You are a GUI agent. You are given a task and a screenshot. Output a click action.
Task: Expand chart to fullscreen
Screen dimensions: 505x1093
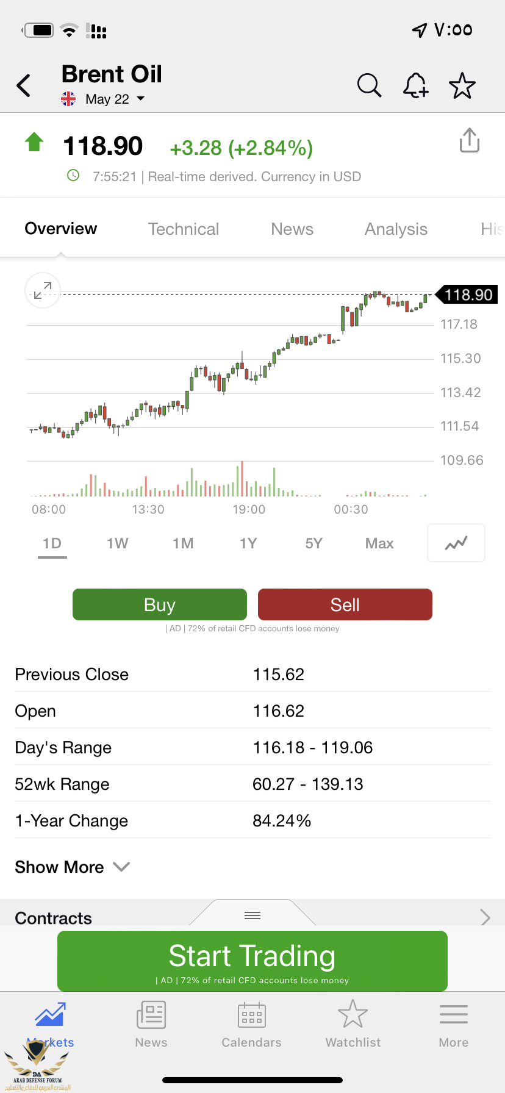click(43, 290)
